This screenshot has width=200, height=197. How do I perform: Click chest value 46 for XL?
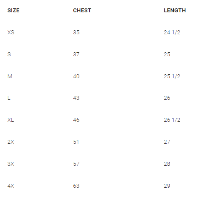(x=76, y=120)
